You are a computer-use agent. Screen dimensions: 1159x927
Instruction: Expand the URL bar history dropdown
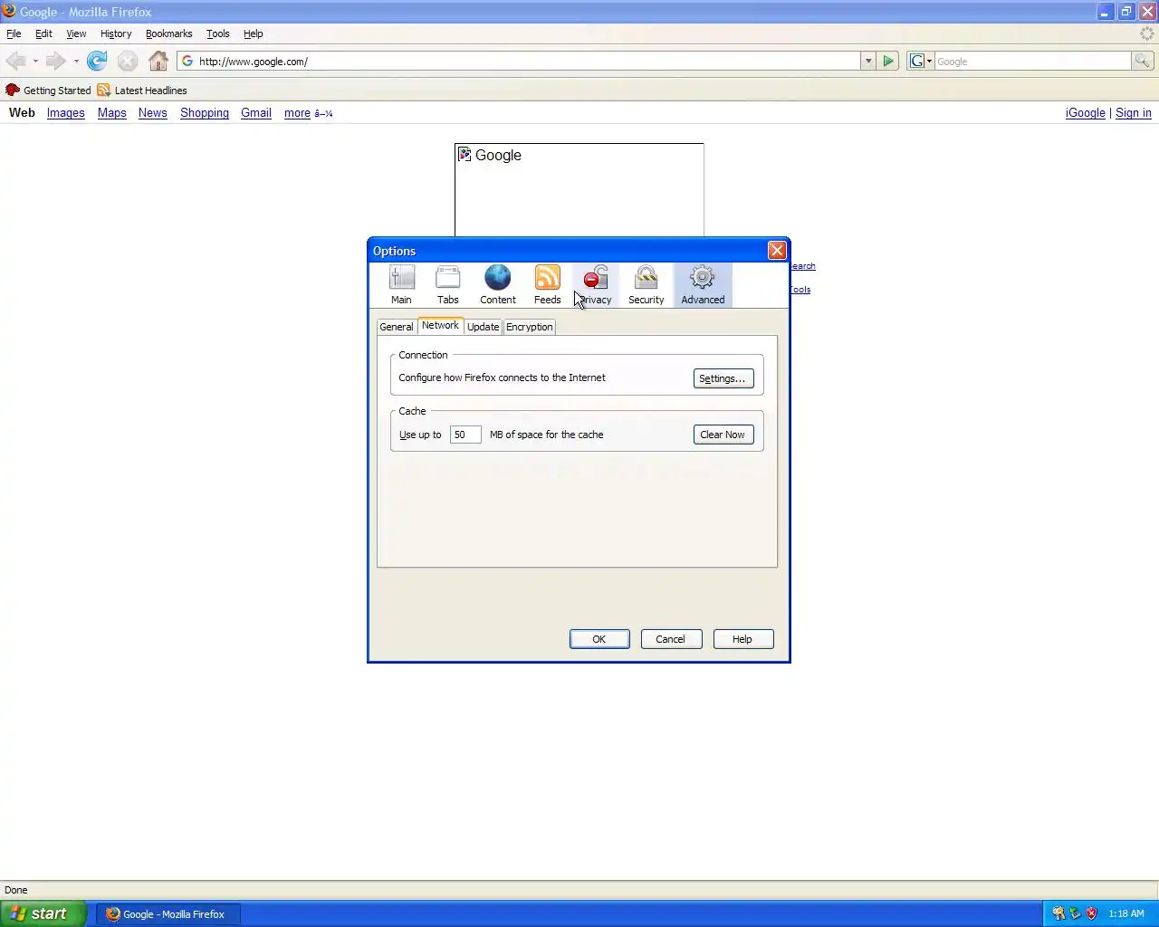click(868, 61)
